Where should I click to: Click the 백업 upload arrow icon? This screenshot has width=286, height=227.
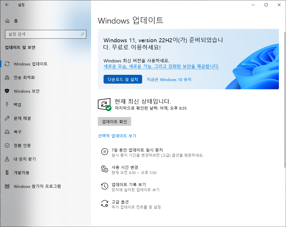pyautogui.click(x=7, y=105)
